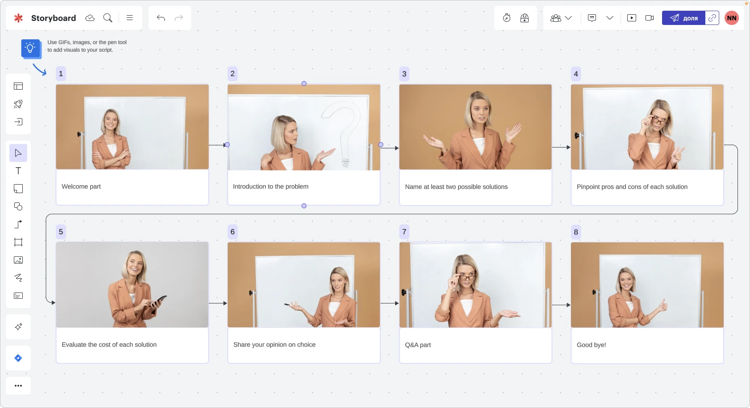
Task: Open more tools ellipsis menu
Action: (x=18, y=386)
